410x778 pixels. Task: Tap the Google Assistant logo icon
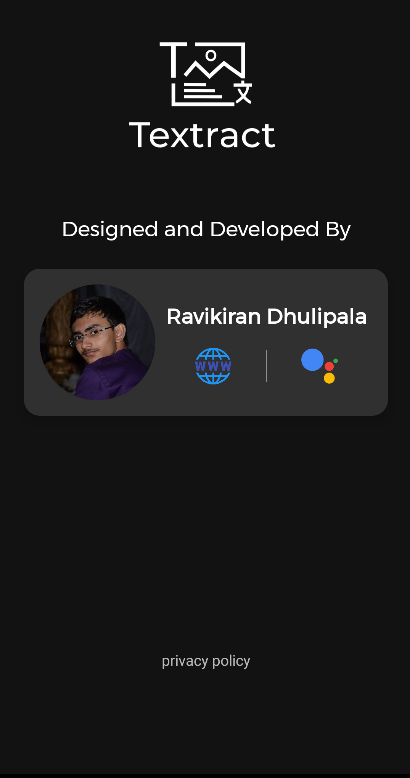tap(320, 366)
